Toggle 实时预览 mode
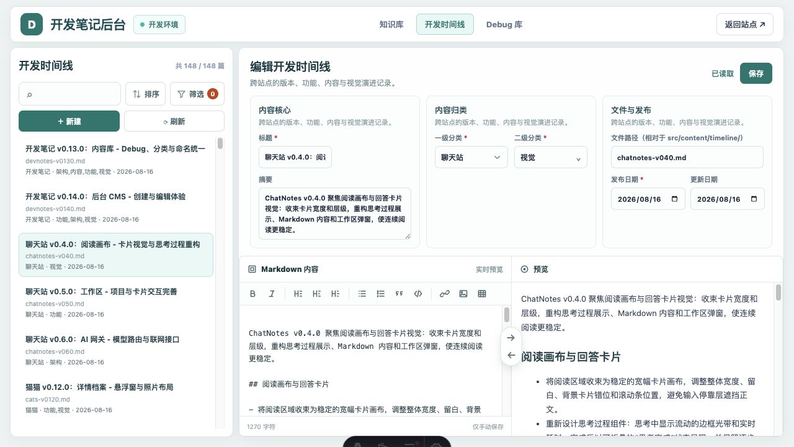This screenshot has width=794, height=447. coord(489,269)
